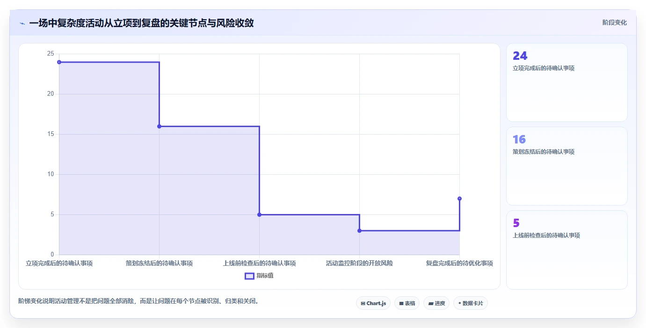Click the chart point for 上线前检查后的待确认事项
The height and width of the screenshot is (328, 646).
click(259, 214)
